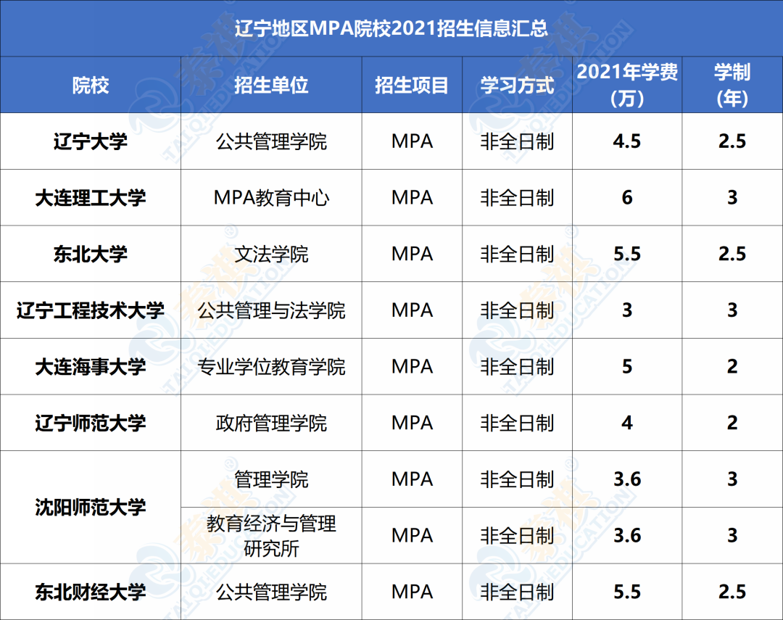Select the 招生单位 column header
This screenshot has width=783, height=620.
271,86
